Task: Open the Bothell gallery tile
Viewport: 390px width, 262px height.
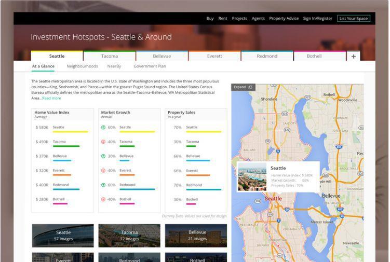Action: (196, 257)
